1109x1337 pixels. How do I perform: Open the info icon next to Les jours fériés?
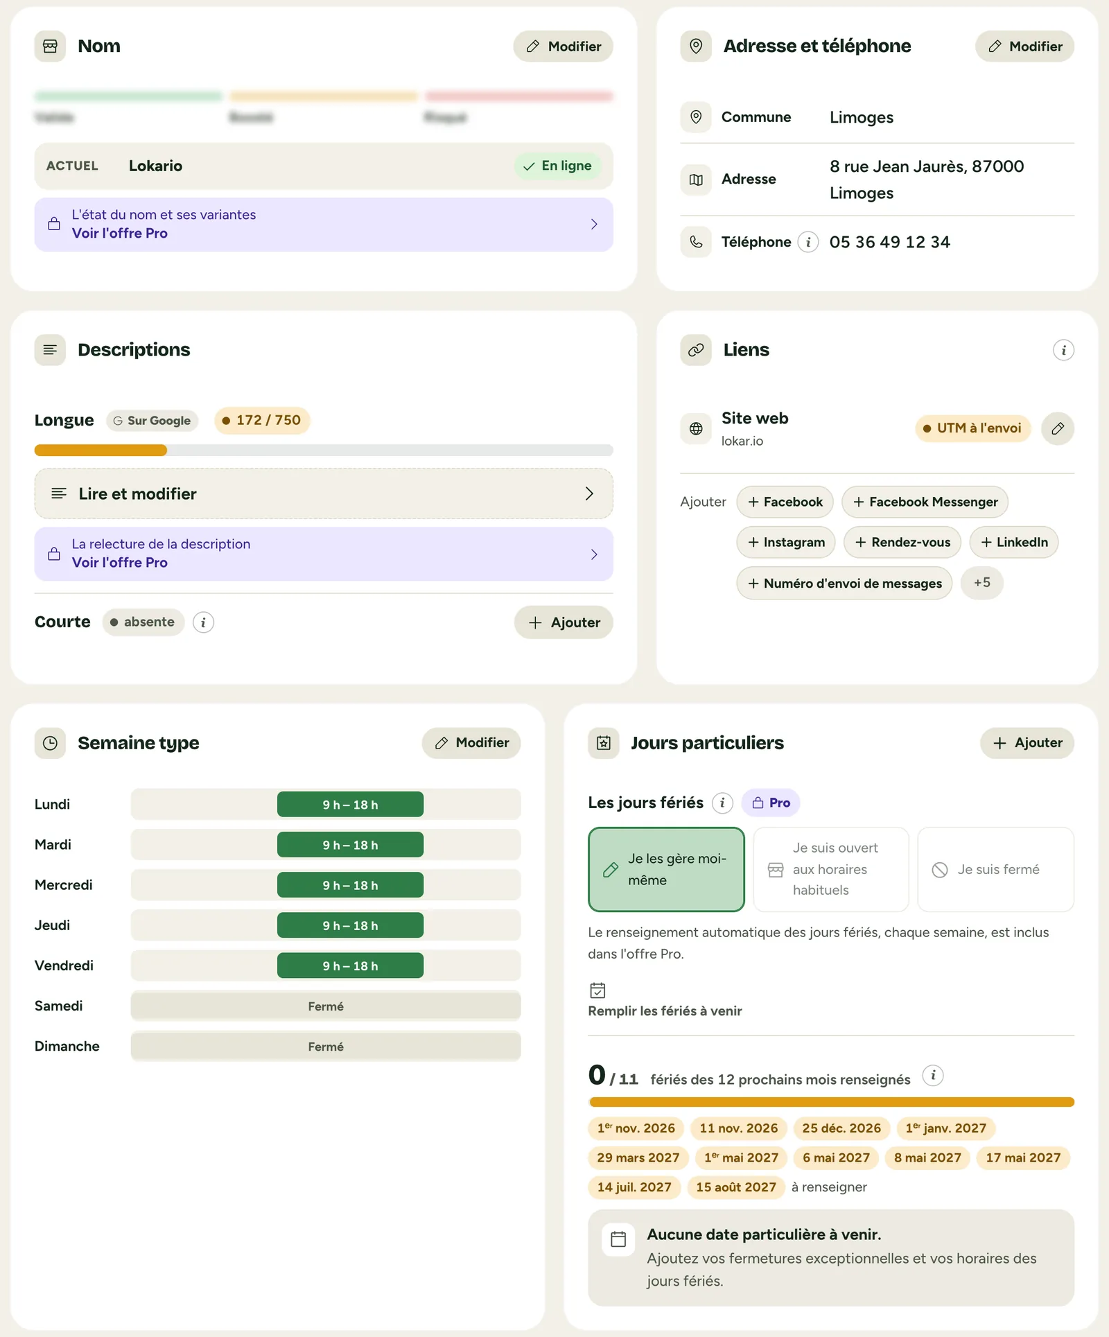[x=722, y=803]
